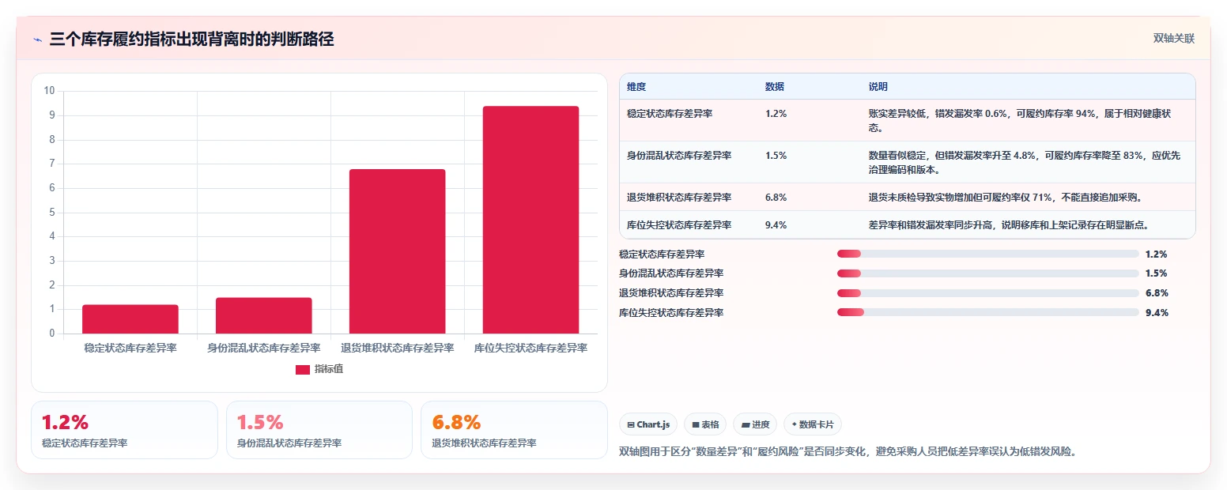
Task: Click the 维度 column header
Action: pos(636,86)
